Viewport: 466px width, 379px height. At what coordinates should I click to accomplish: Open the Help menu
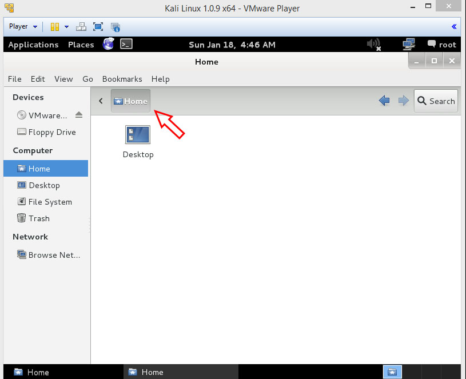(161, 79)
